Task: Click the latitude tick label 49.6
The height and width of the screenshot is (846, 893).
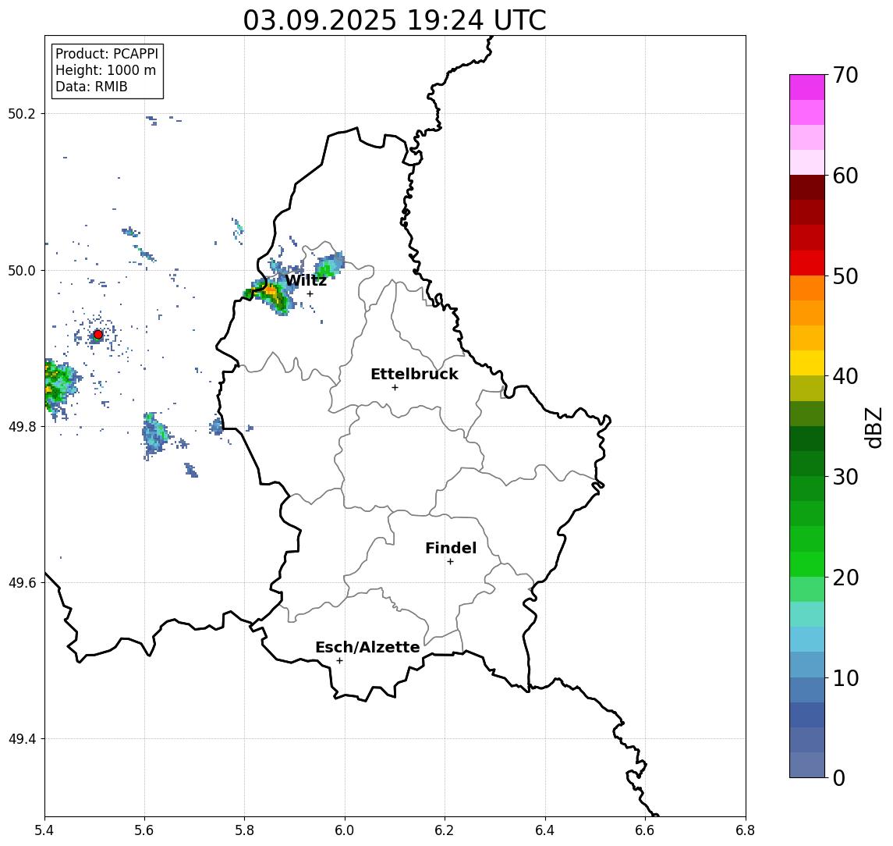Action: click(21, 583)
